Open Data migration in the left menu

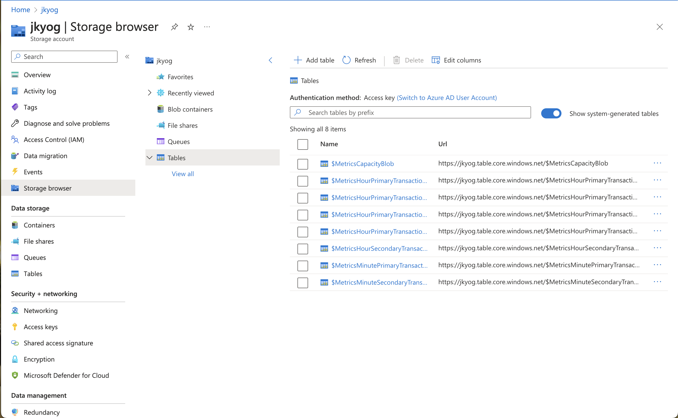tap(45, 156)
